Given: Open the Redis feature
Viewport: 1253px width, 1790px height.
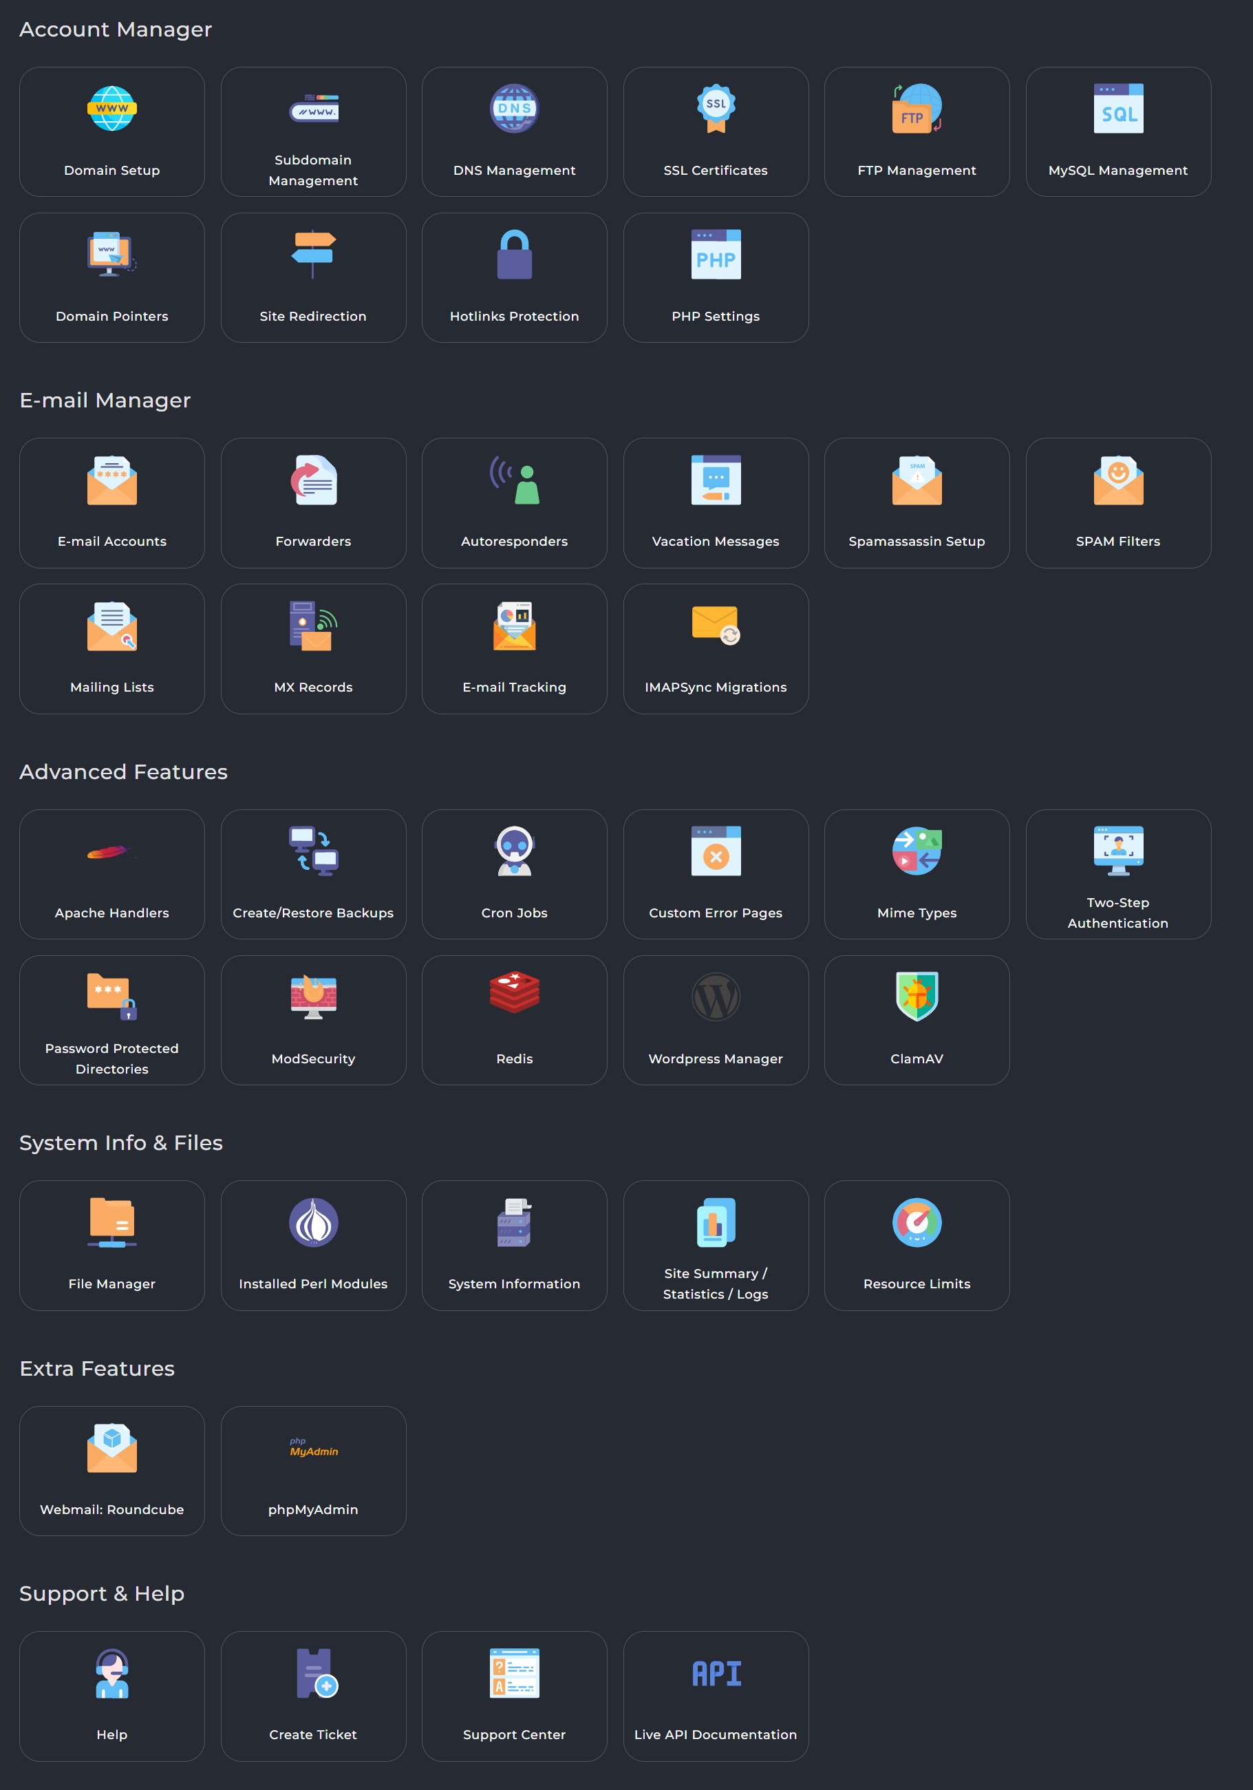Looking at the screenshot, I should pos(514,1020).
